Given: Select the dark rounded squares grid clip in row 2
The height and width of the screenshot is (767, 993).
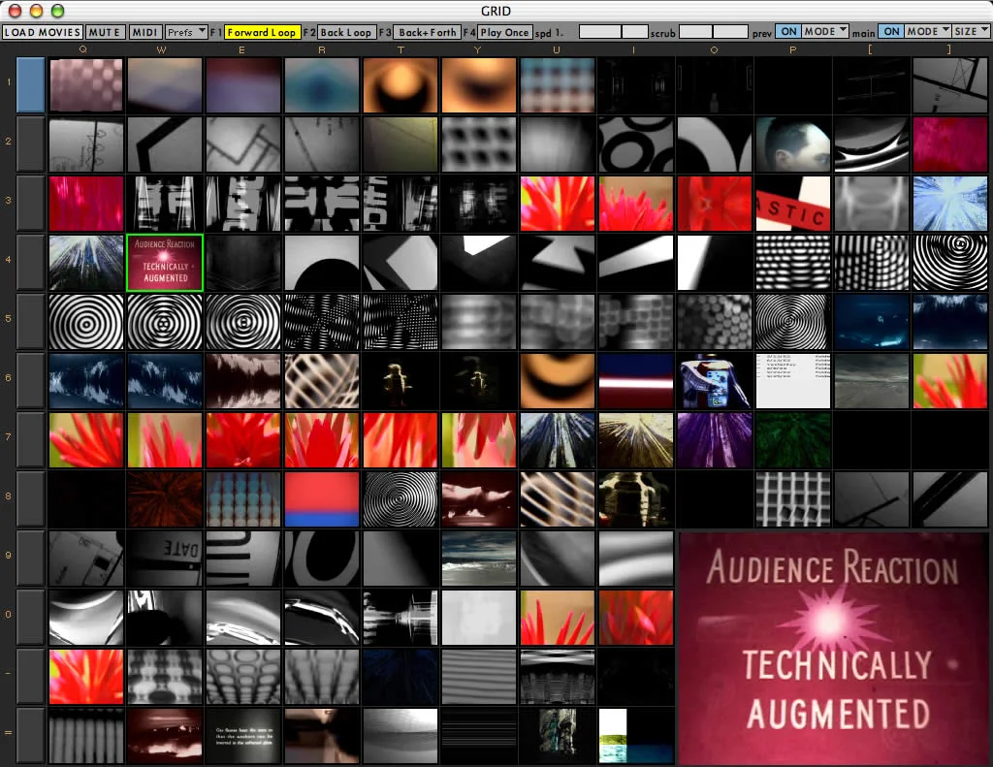Looking at the screenshot, I should point(479,144).
